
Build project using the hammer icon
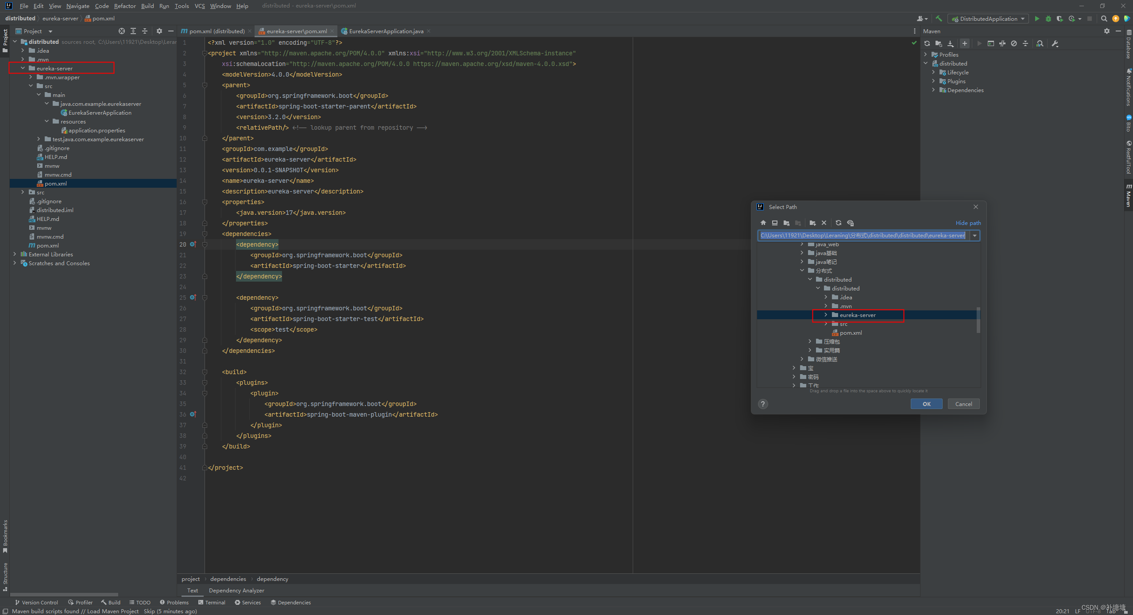(x=939, y=19)
